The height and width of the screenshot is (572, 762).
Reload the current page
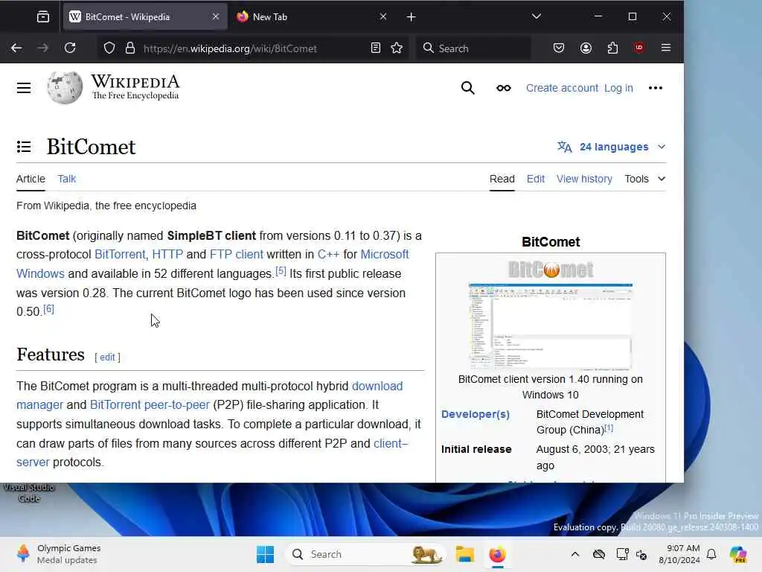click(x=70, y=48)
